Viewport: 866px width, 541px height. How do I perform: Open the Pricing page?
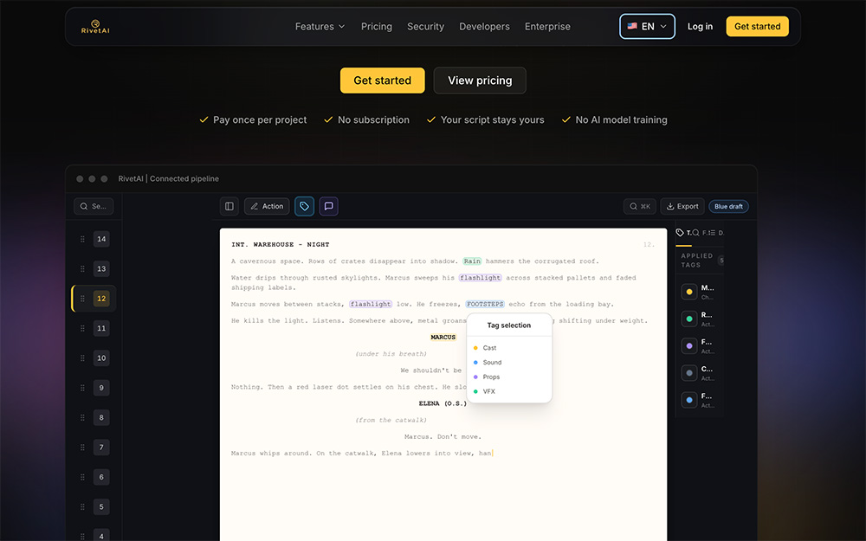click(x=376, y=27)
